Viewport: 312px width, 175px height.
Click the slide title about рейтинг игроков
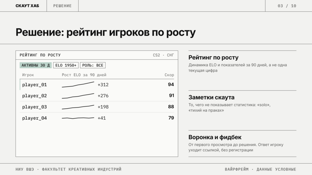coord(106,33)
